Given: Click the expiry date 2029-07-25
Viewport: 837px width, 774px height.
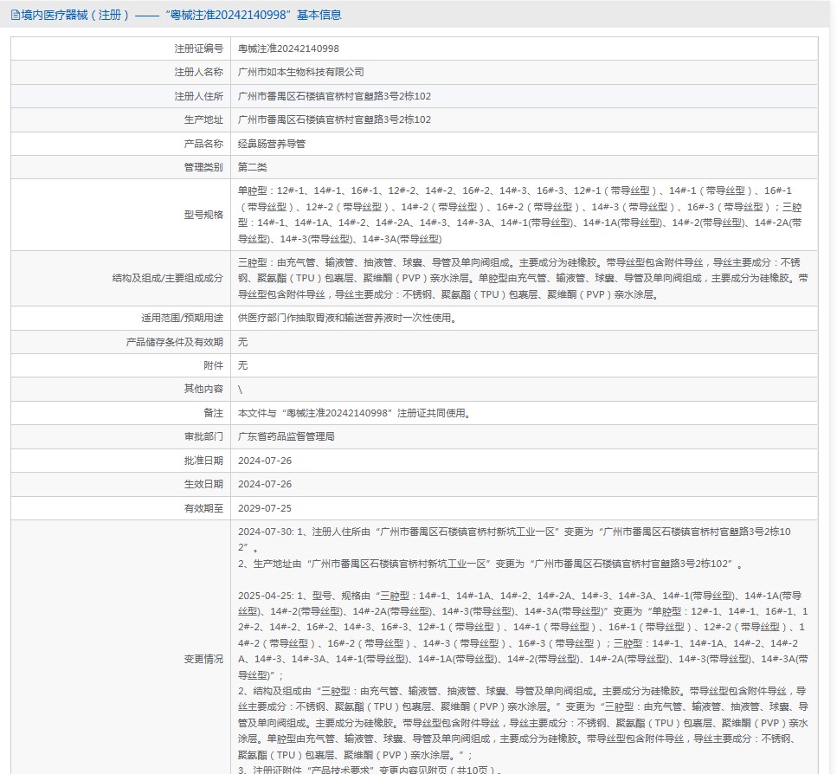Looking at the screenshot, I should tap(265, 508).
